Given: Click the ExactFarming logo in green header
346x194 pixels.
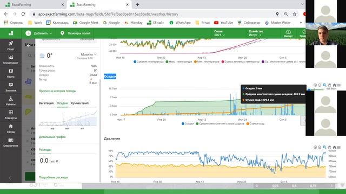Looking at the screenshot, I should tap(11, 33).
